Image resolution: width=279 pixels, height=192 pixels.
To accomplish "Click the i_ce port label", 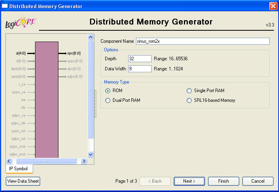I will tap(22, 84).
